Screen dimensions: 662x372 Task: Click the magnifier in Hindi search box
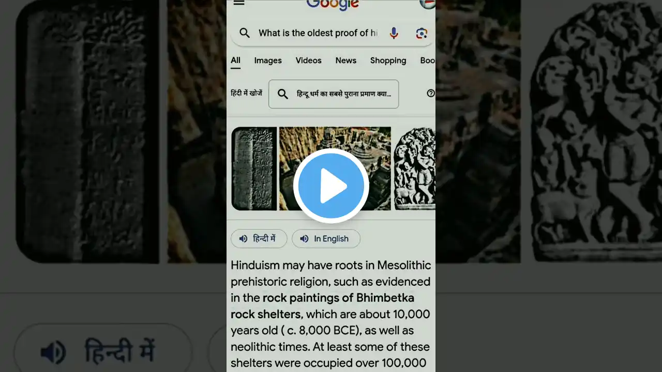283,94
